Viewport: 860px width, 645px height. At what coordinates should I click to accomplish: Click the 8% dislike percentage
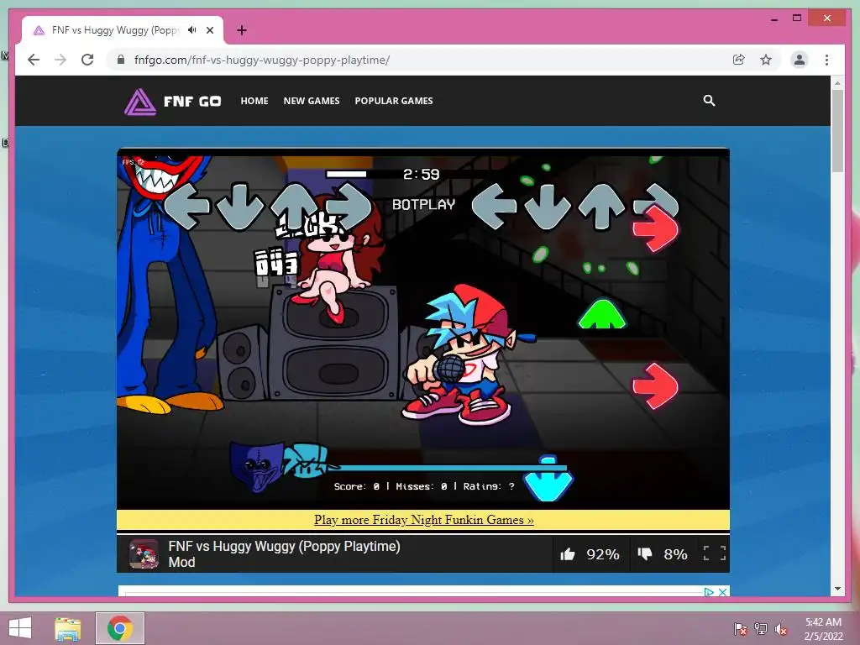[675, 554]
